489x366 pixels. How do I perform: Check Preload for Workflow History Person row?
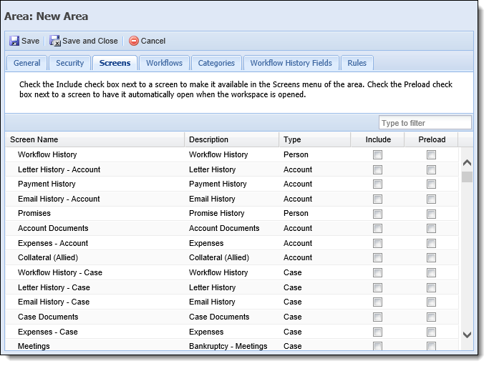pyautogui.click(x=431, y=155)
